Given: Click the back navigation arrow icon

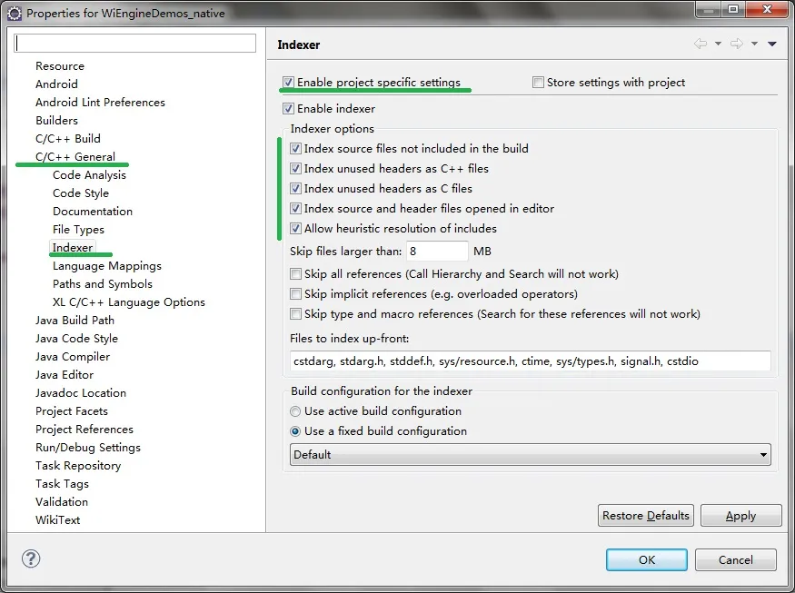Looking at the screenshot, I should [701, 44].
